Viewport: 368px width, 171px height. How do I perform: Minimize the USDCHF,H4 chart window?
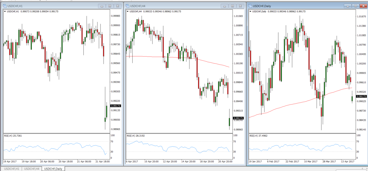(x=225, y=6)
